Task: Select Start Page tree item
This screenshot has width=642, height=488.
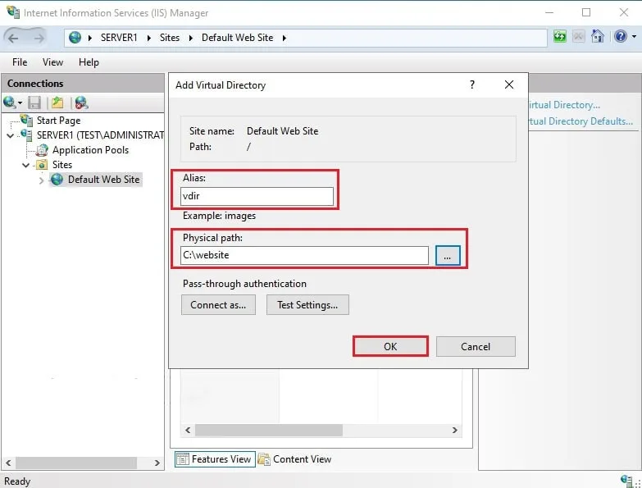Action: click(x=58, y=121)
